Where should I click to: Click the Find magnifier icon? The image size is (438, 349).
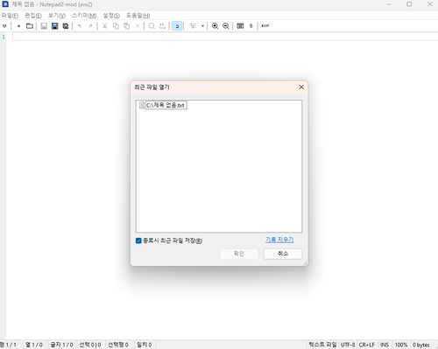(x=152, y=26)
